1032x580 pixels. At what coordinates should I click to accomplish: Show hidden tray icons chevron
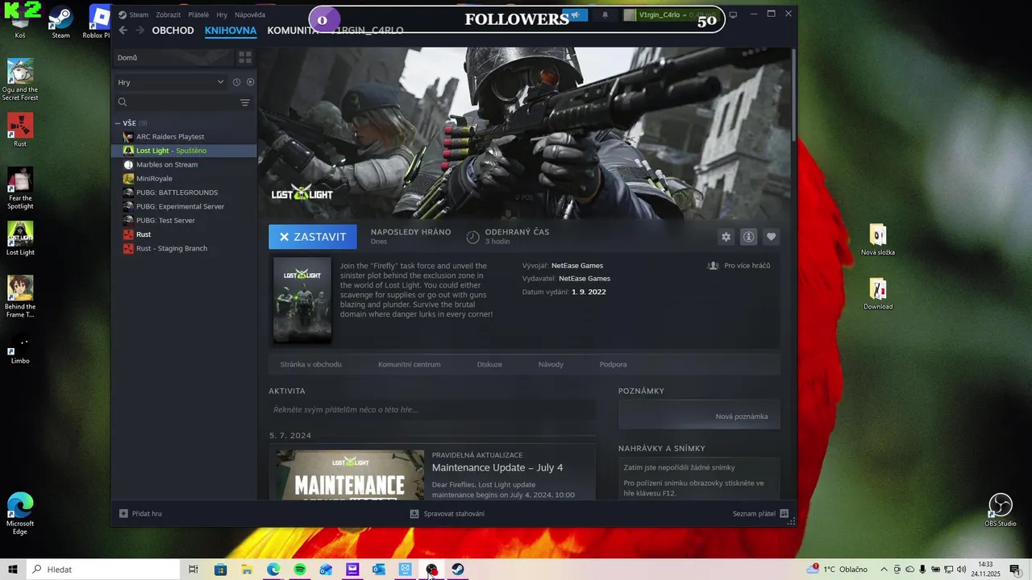point(884,570)
